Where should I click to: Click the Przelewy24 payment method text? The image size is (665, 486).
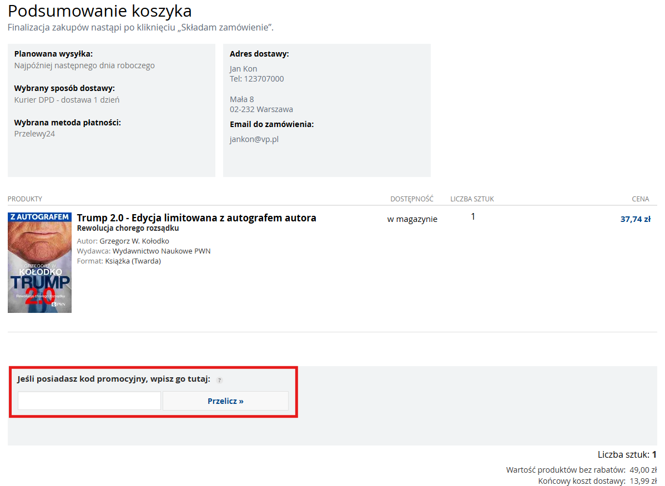[x=34, y=134]
